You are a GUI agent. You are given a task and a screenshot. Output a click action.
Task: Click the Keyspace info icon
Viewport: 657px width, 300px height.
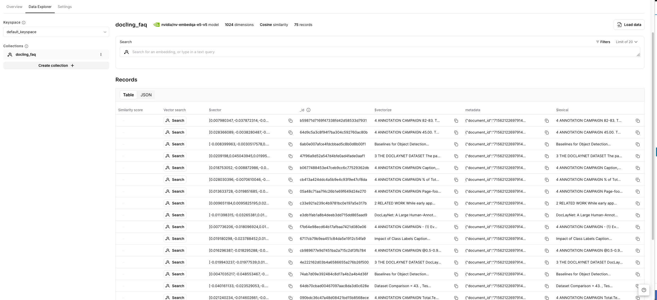pos(24,23)
